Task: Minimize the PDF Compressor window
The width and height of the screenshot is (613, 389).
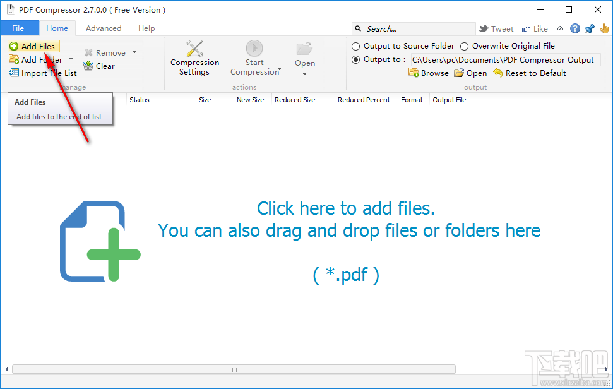Action: coord(540,9)
